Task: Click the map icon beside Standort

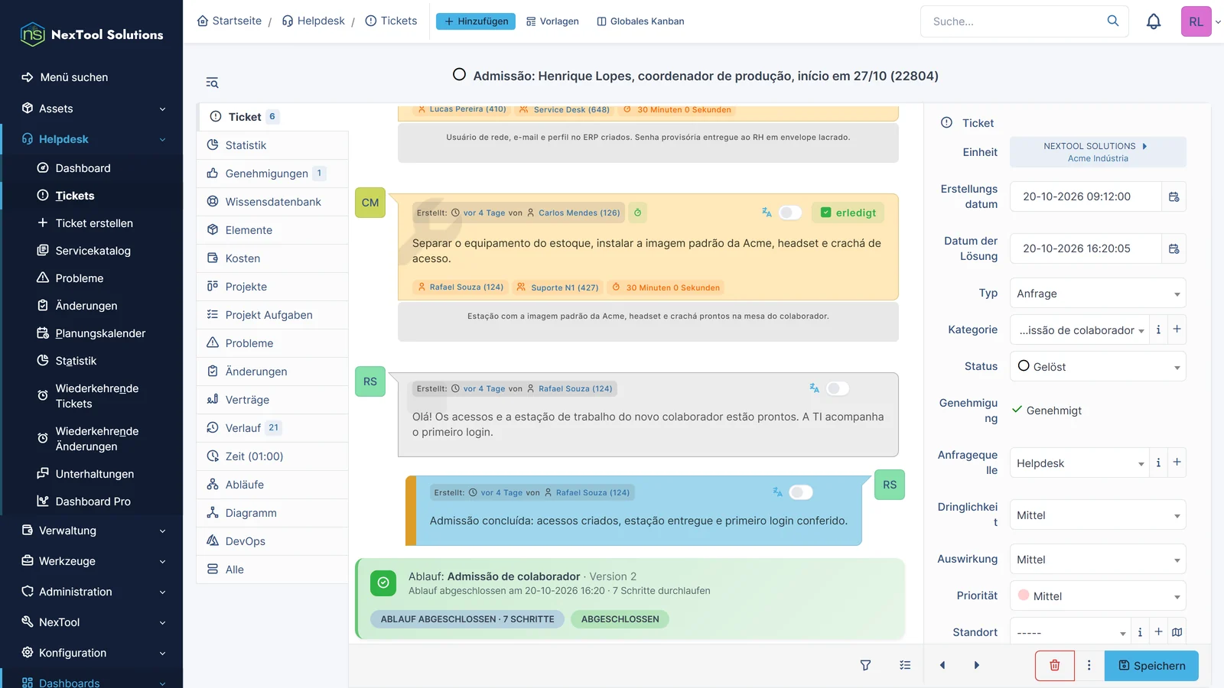Action: pos(1177,632)
